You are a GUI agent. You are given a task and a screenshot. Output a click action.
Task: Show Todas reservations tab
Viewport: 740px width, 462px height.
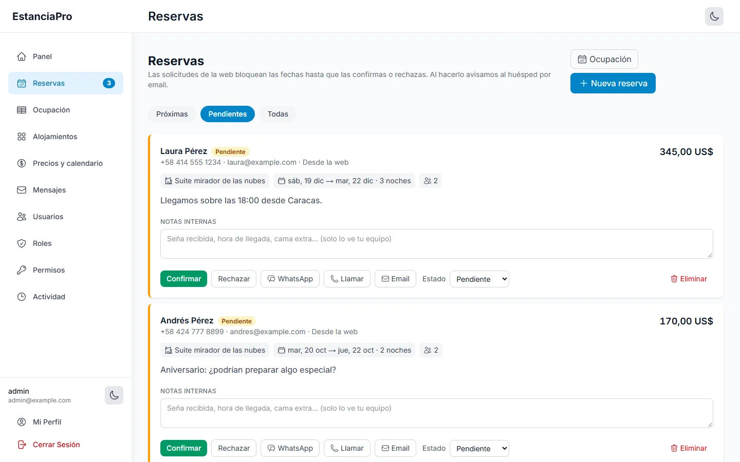[278, 114]
